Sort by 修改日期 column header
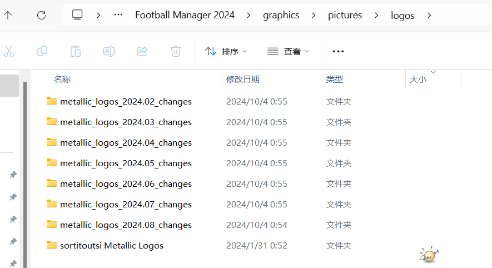 pyautogui.click(x=243, y=79)
